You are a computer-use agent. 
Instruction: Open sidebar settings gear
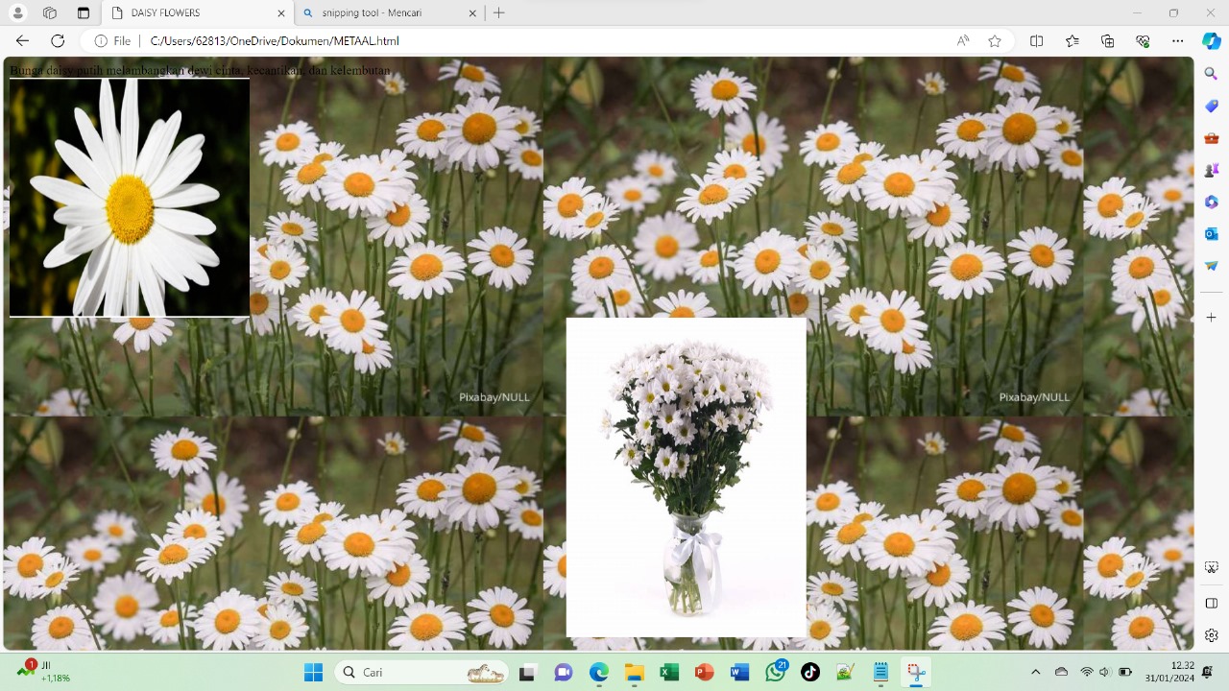[1211, 635]
